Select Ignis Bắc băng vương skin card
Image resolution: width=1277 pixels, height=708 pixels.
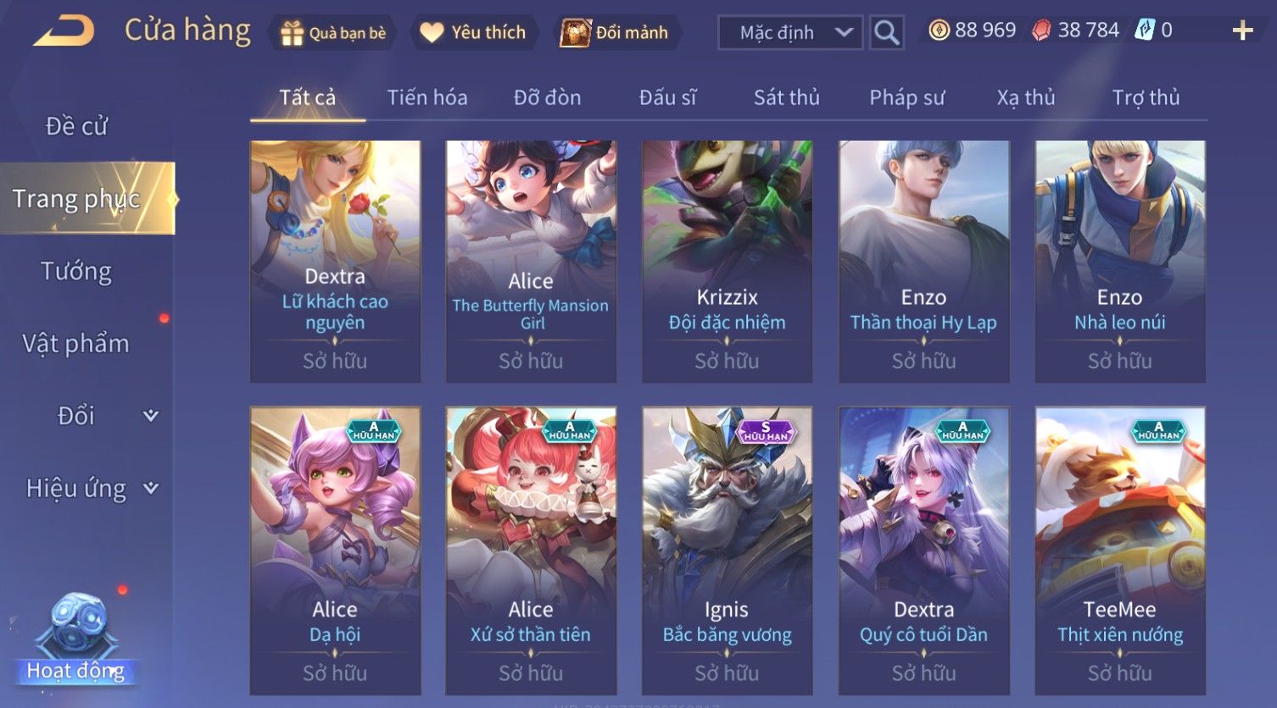tap(727, 550)
